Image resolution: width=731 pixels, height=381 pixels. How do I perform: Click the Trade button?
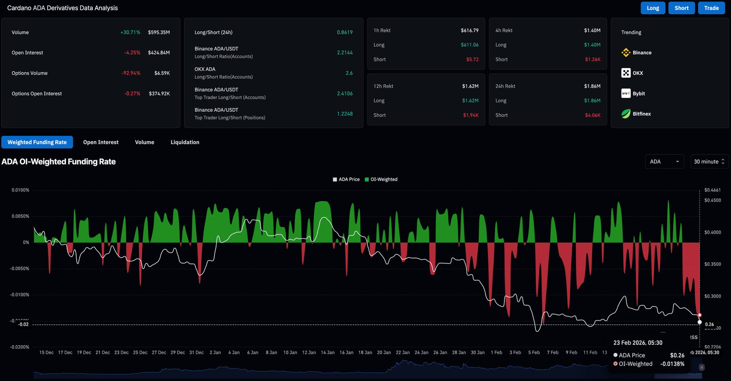point(711,8)
